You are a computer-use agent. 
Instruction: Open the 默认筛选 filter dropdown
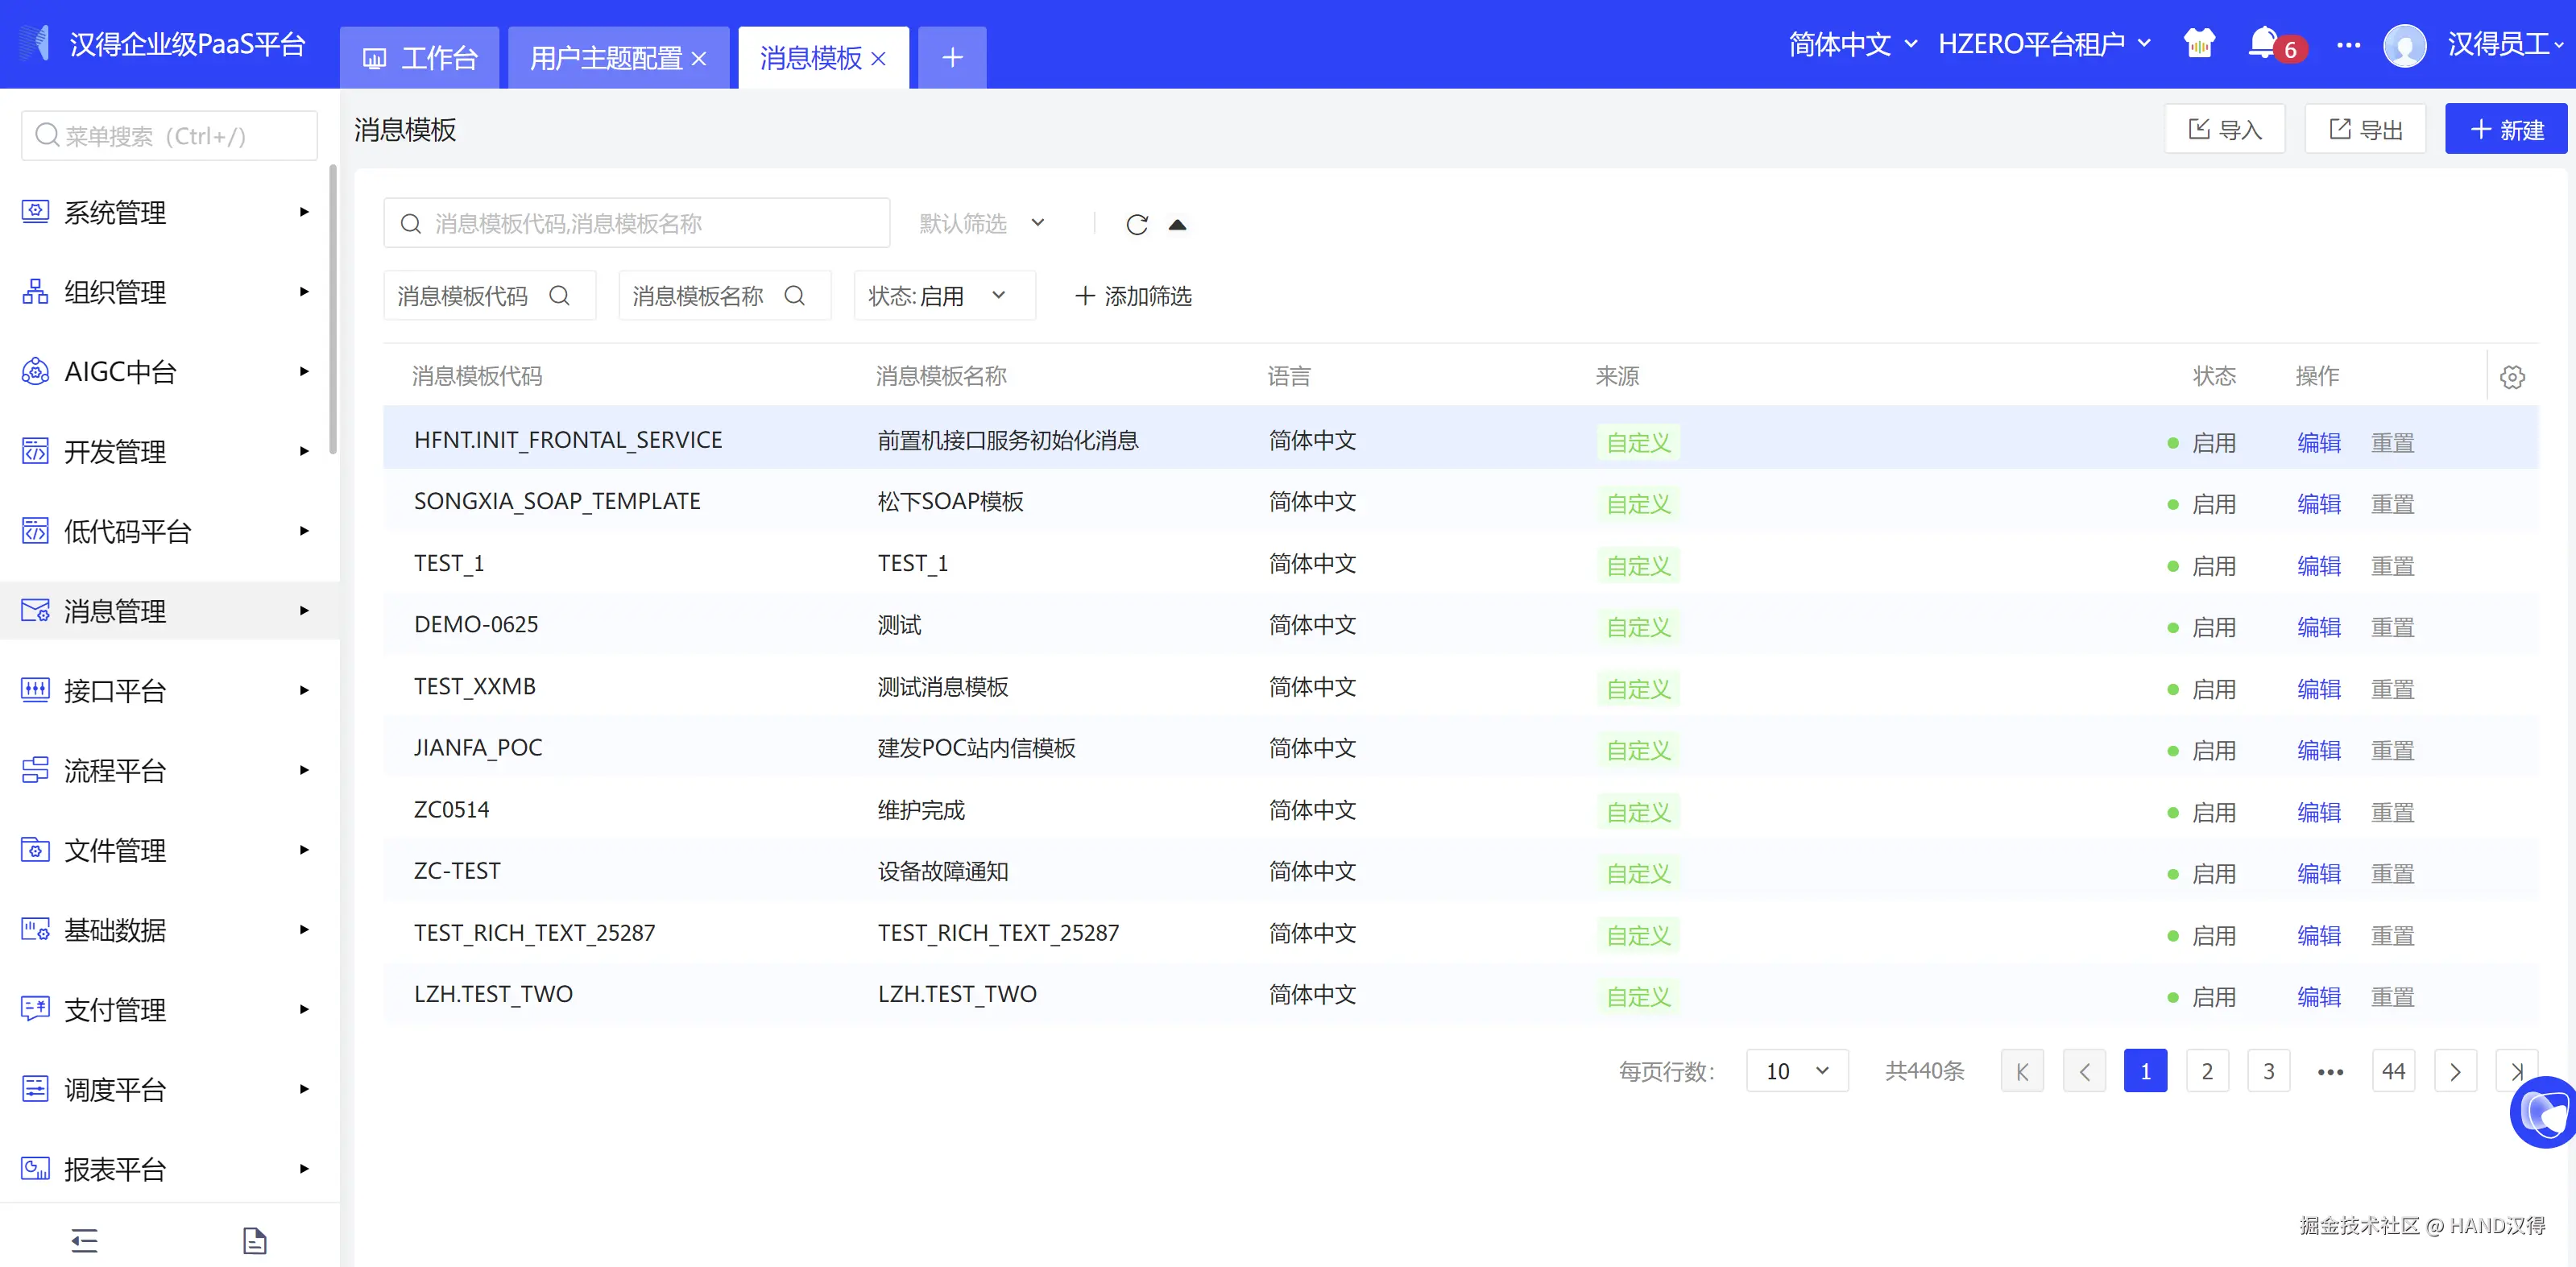(x=982, y=223)
